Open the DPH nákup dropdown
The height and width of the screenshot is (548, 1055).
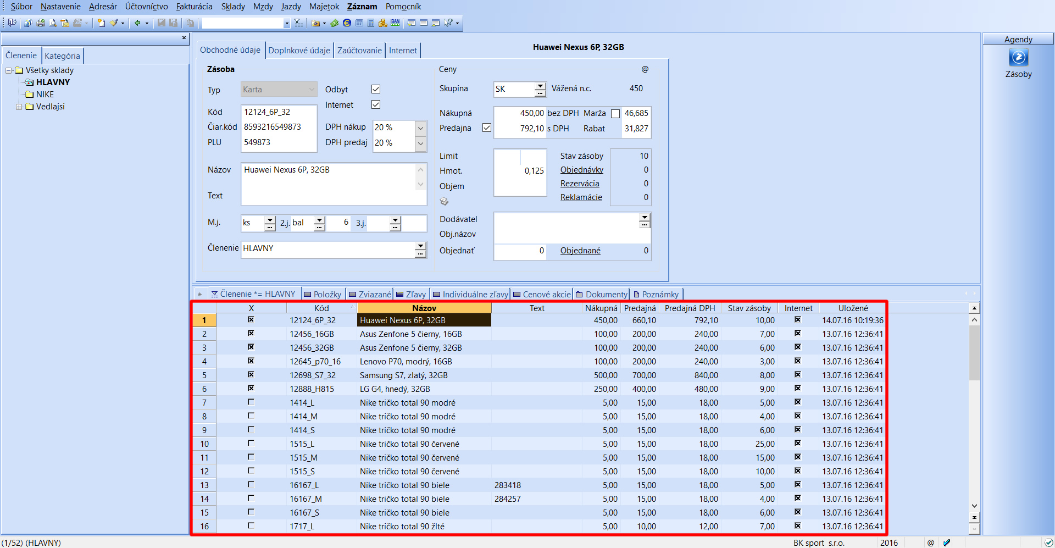pos(420,128)
